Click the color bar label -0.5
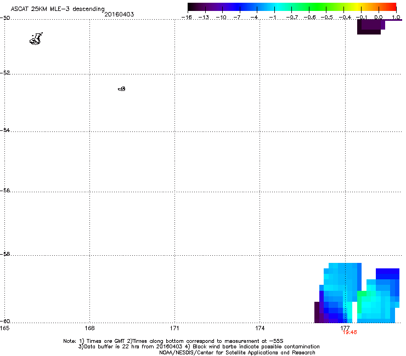 (x=326, y=18)
